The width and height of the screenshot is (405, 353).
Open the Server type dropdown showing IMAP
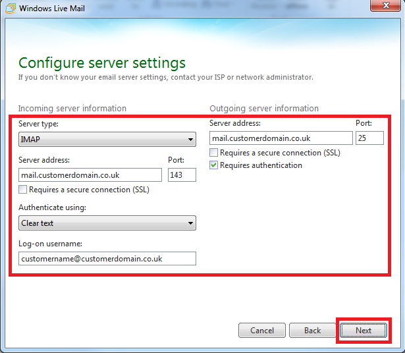107,140
